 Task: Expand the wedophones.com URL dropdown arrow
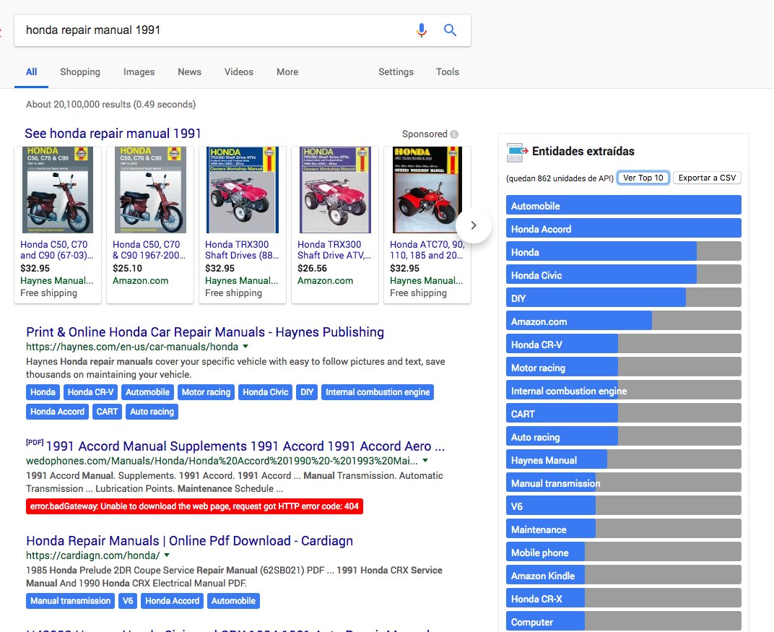pos(425,461)
